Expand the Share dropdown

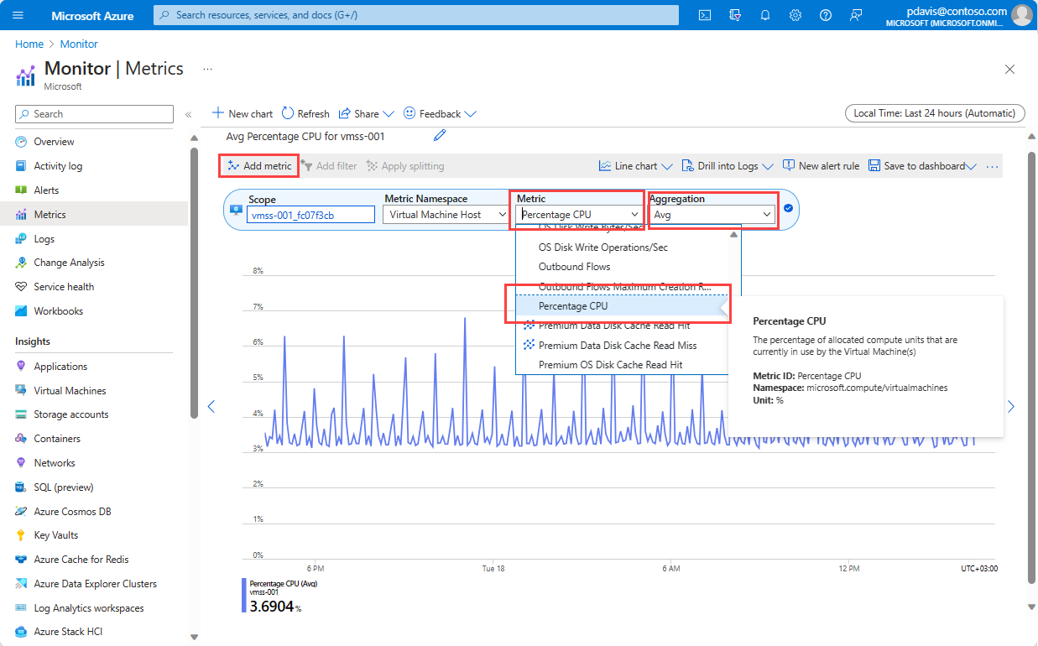coord(365,113)
